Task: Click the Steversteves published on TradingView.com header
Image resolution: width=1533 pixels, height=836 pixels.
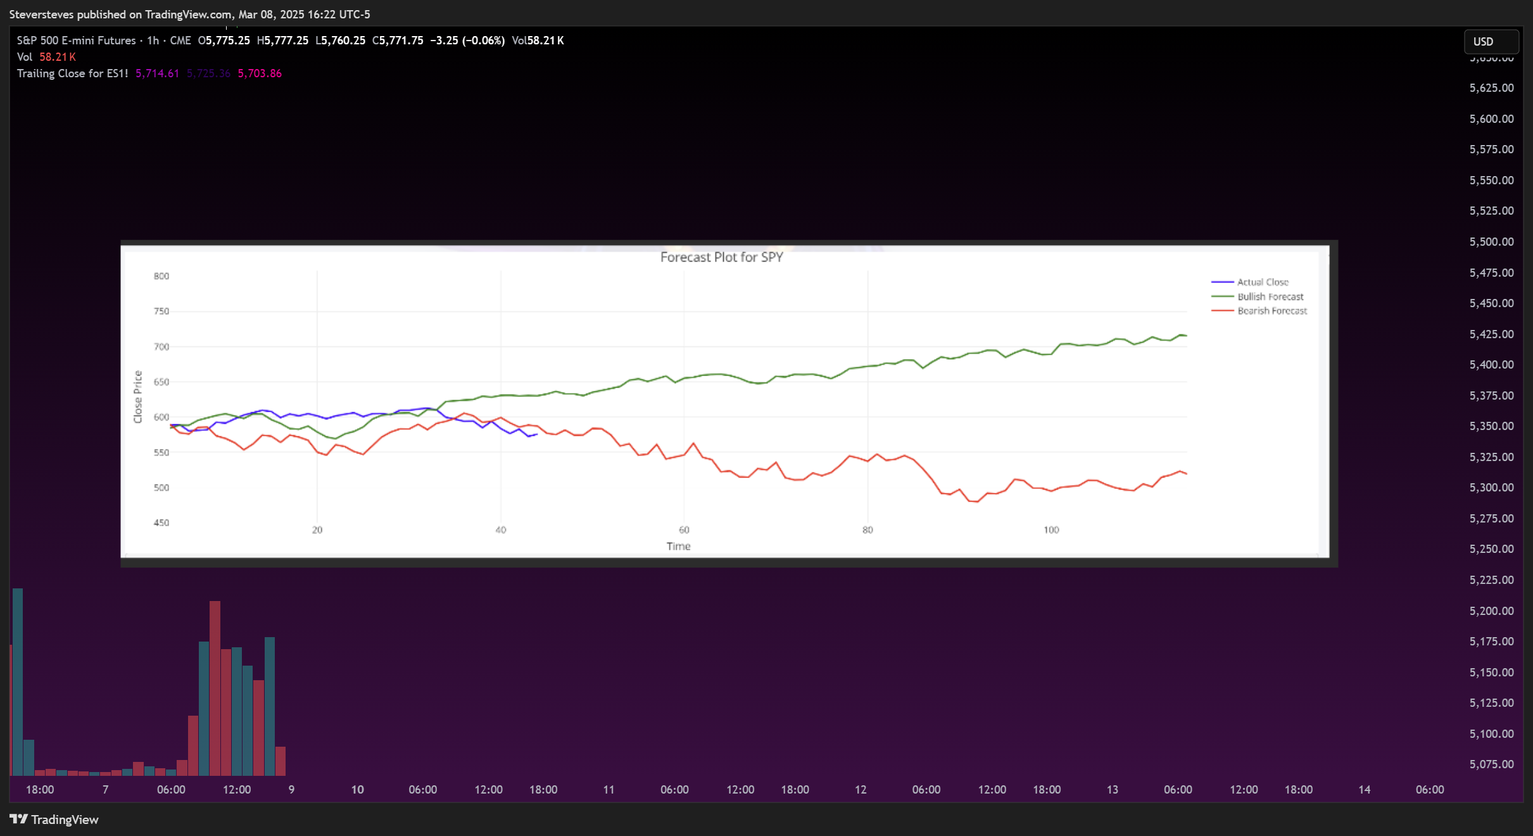Action: pos(189,14)
